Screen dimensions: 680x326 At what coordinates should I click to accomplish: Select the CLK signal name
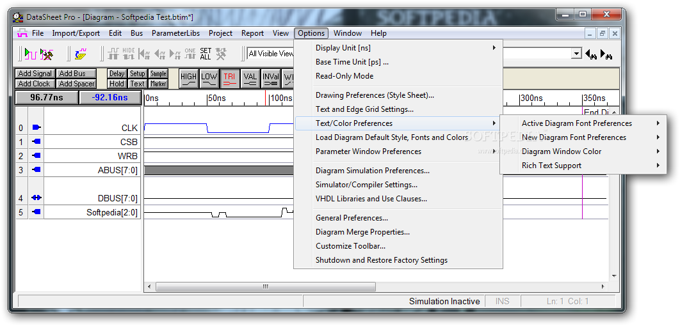(129, 128)
